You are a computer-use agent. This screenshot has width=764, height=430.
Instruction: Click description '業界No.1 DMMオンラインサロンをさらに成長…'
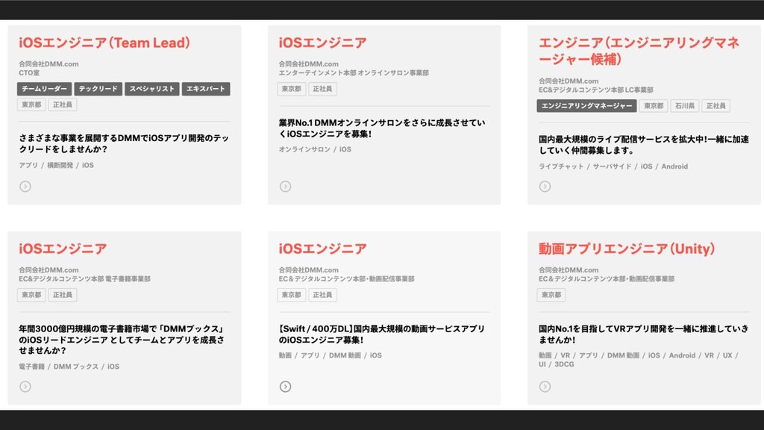[x=382, y=128]
